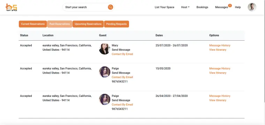Open List Your Space

coord(165,7)
